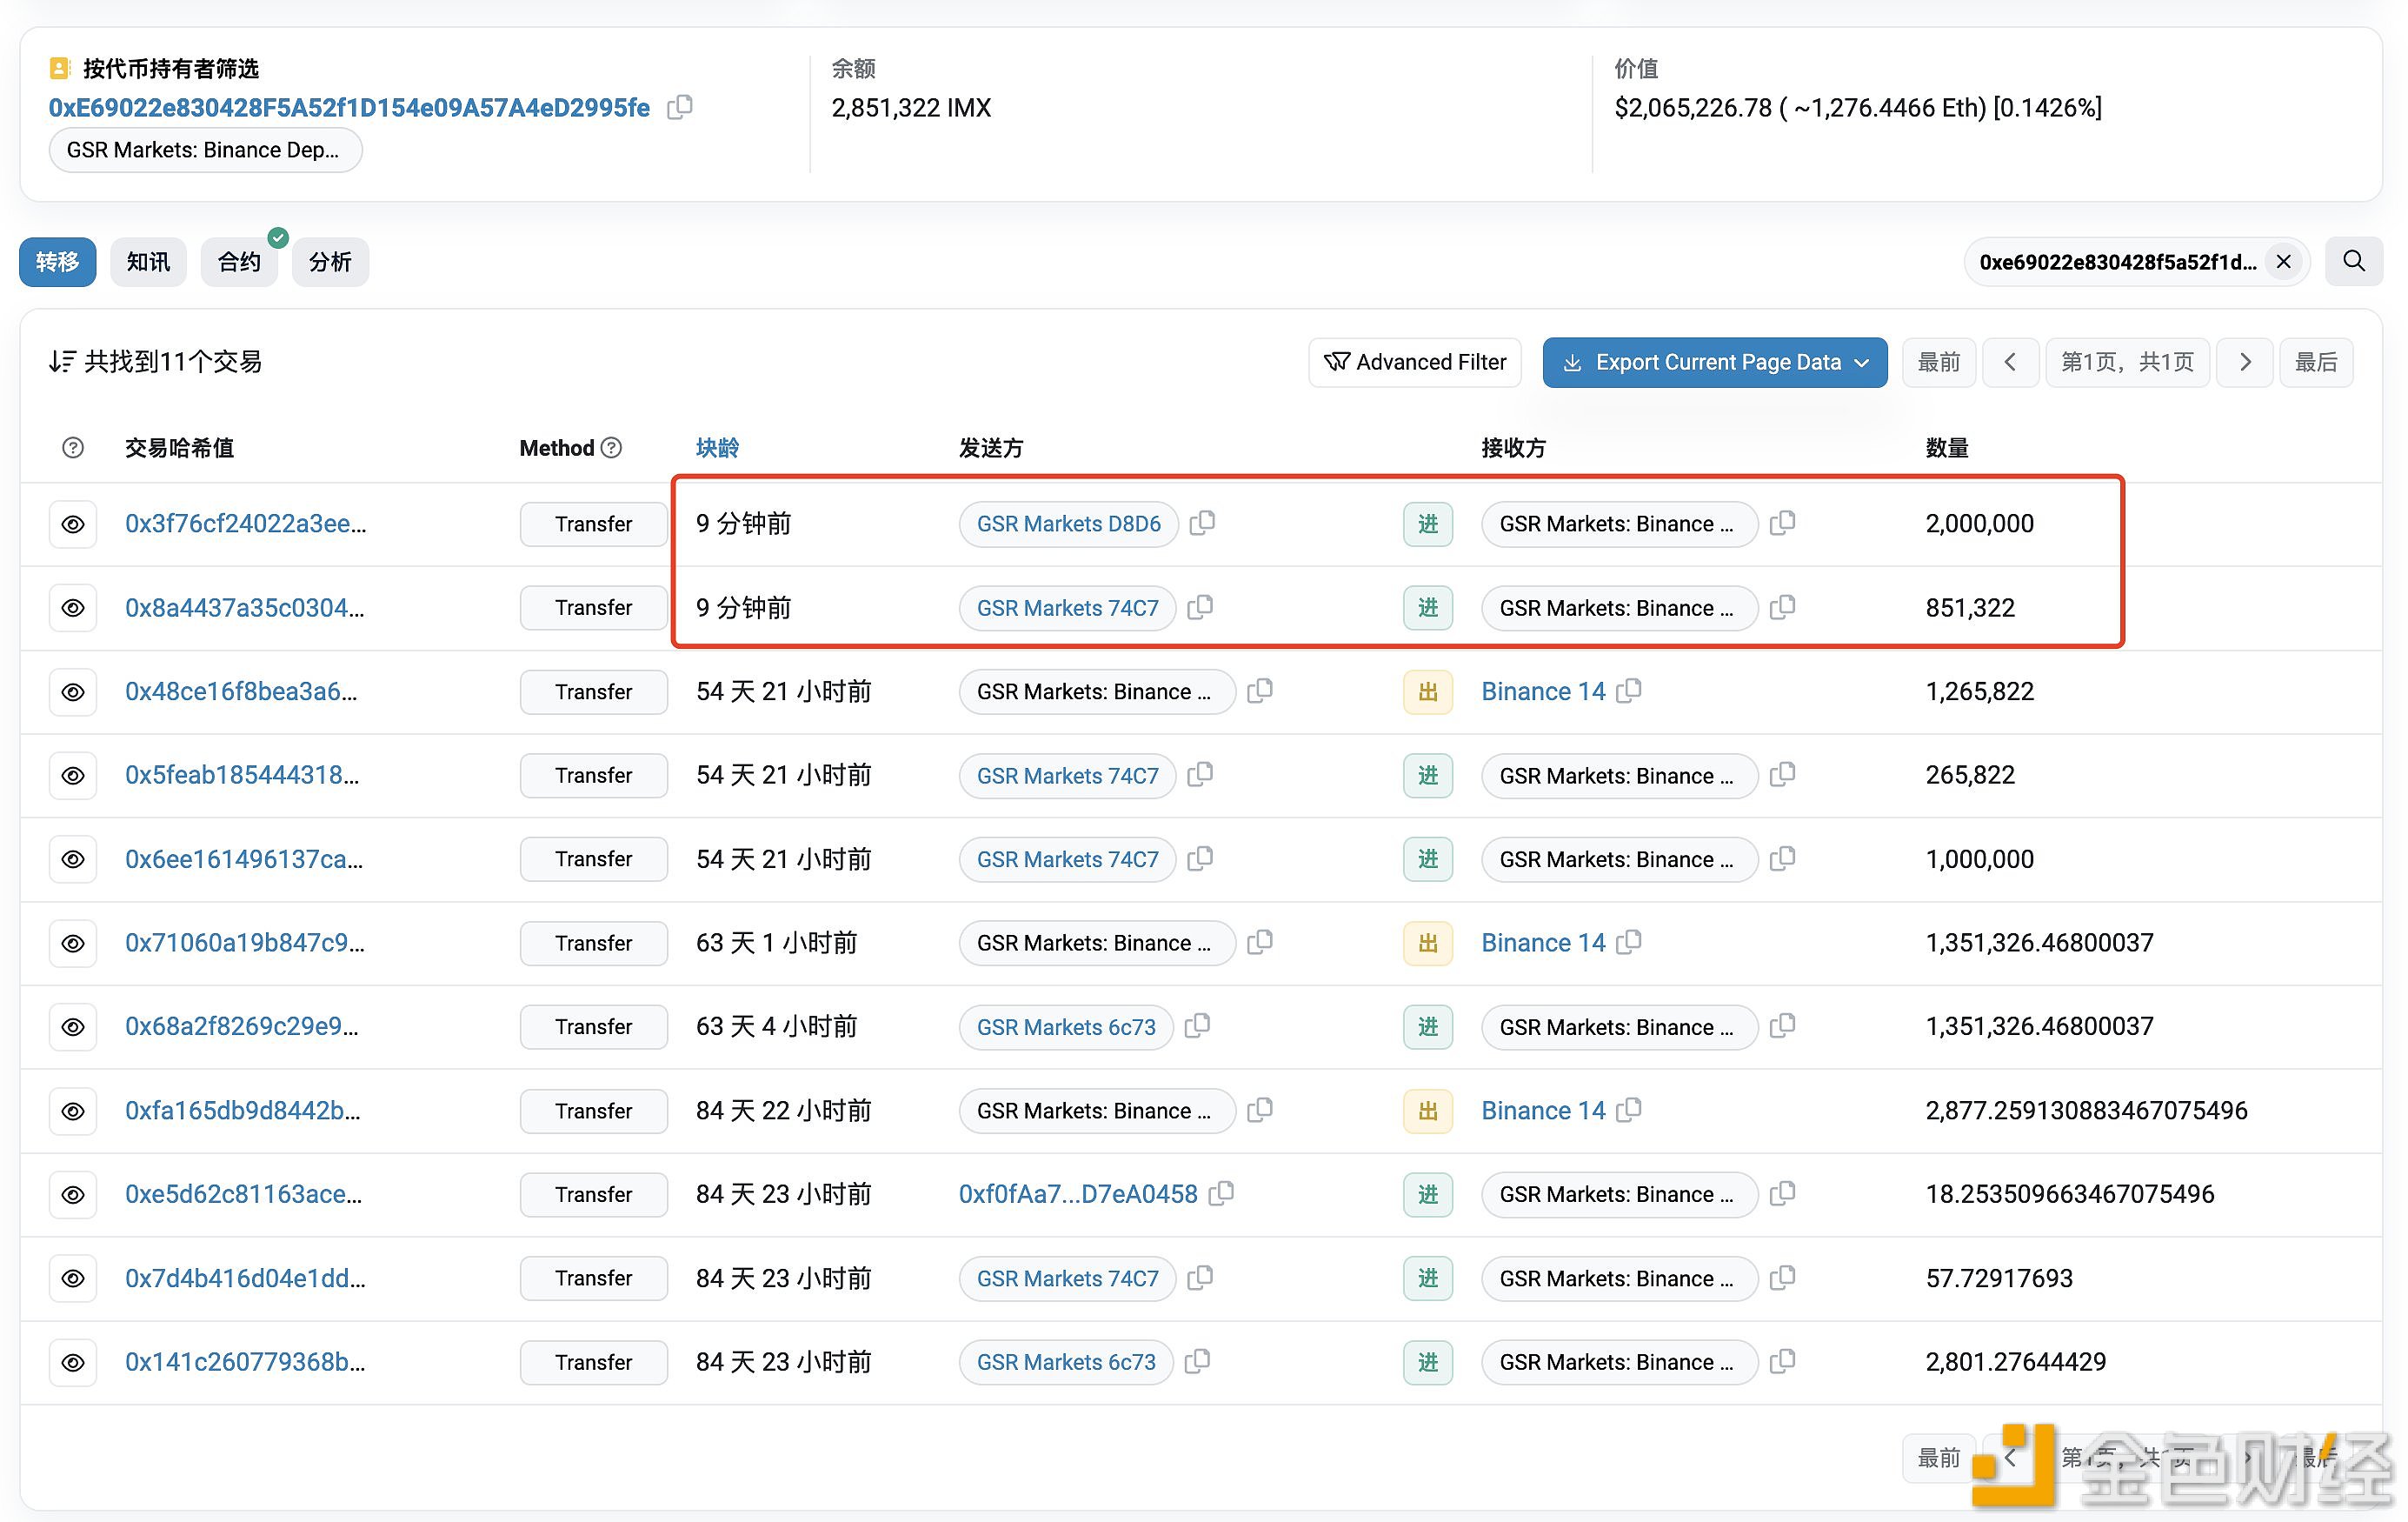Image resolution: width=2408 pixels, height=1522 pixels.
Task: Open the 0xf0fAa7...D7eA0458 sender address
Action: coord(1078,1194)
